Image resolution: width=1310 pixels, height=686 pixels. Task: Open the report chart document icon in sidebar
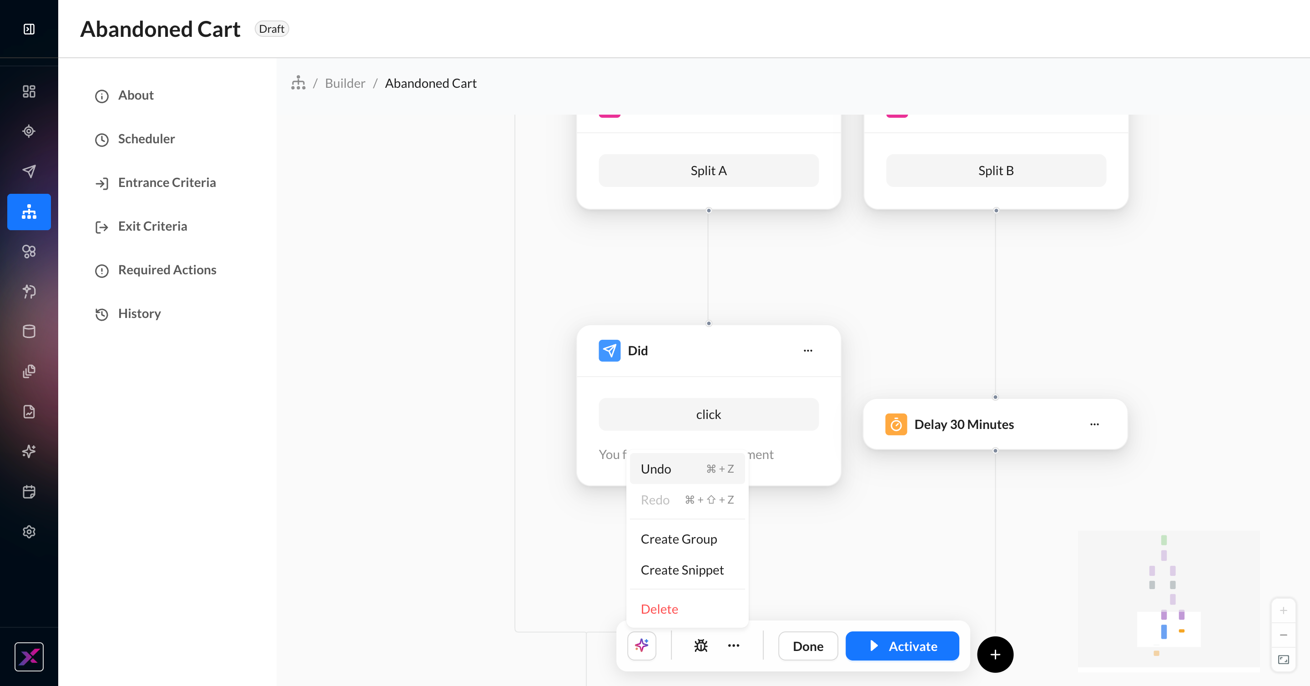[29, 411]
